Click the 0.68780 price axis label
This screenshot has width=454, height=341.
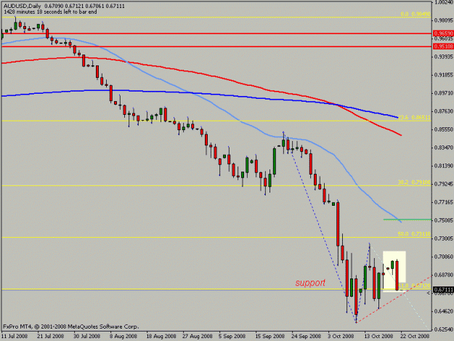click(x=444, y=275)
